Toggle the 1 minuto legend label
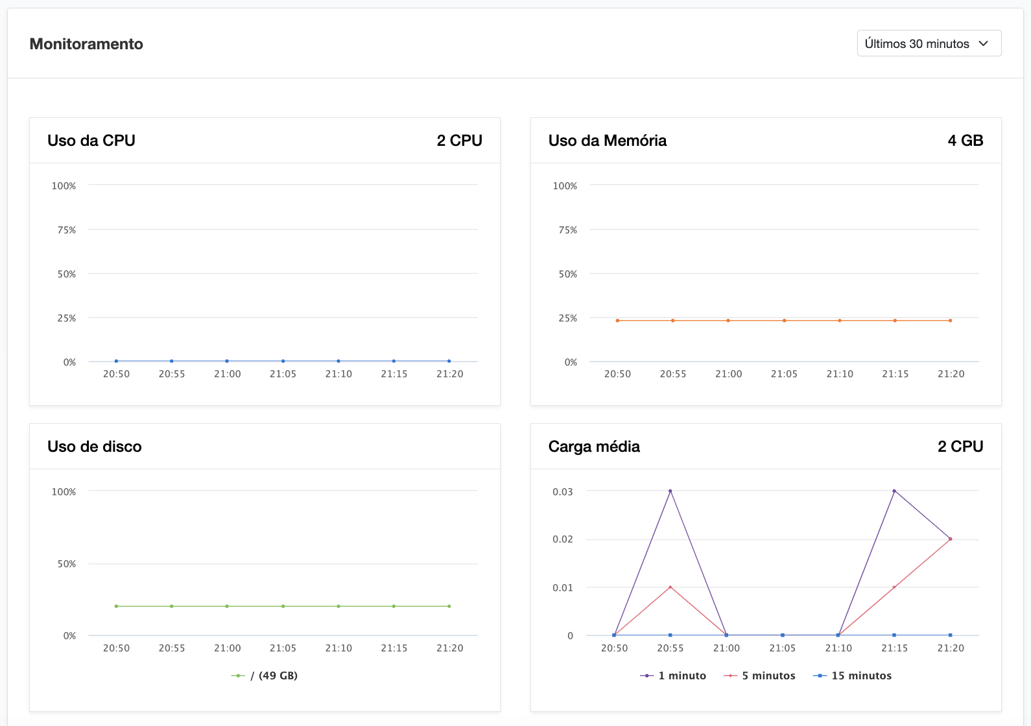1031x726 pixels. [681, 675]
